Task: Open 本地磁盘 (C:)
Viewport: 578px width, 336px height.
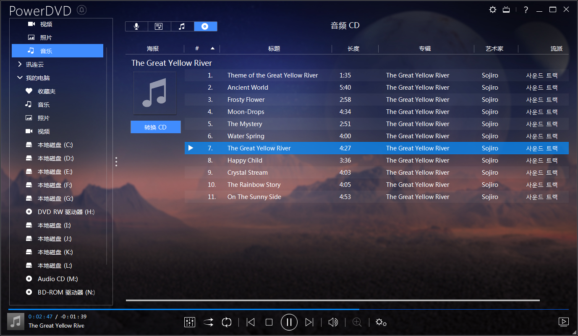Action: pyautogui.click(x=55, y=145)
